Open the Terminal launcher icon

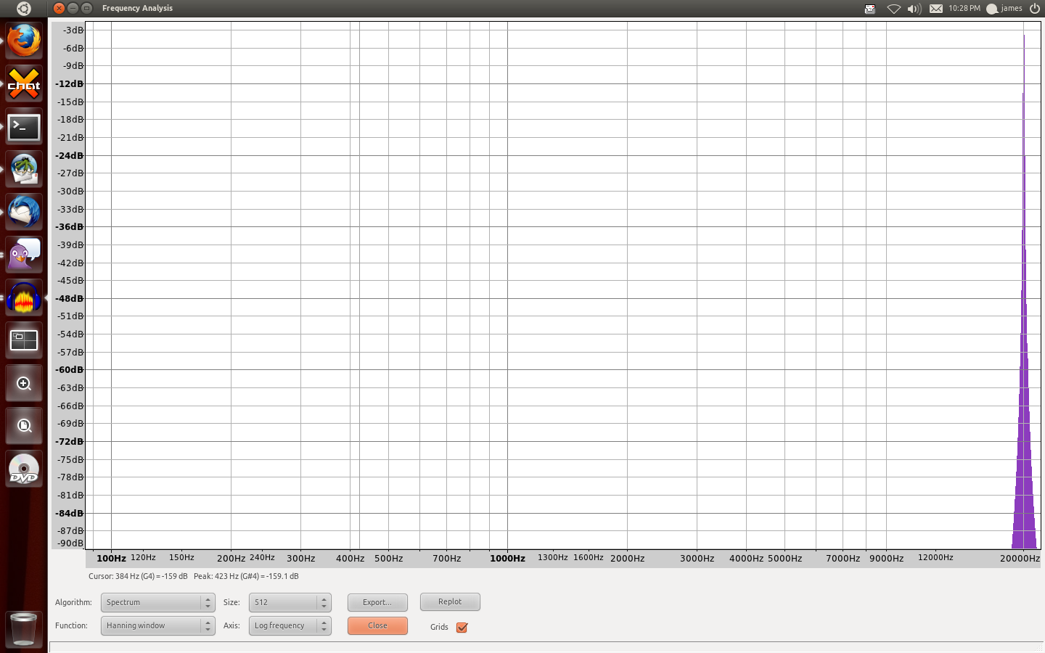pyautogui.click(x=24, y=128)
